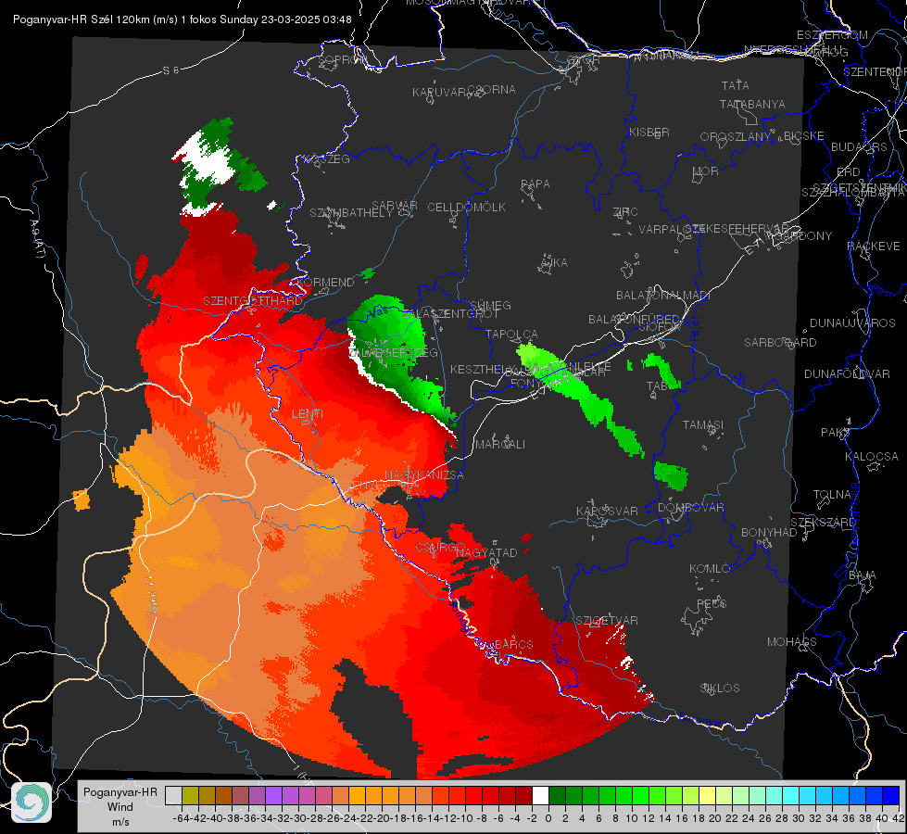Click the DUNAUJVAROS city label
This screenshot has width=907, height=834.
point(852,323)
